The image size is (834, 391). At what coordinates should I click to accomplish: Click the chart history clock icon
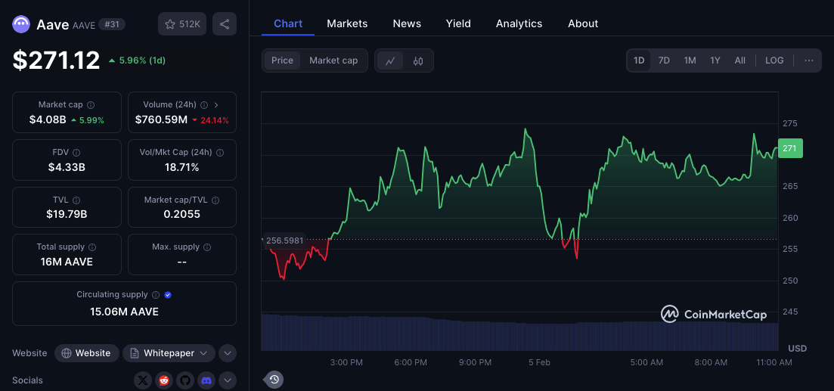[x=274, y=380]
